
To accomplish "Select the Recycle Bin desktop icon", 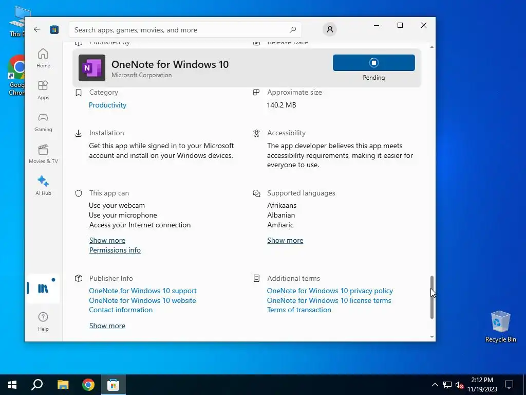I will click(x=500, y=327).
